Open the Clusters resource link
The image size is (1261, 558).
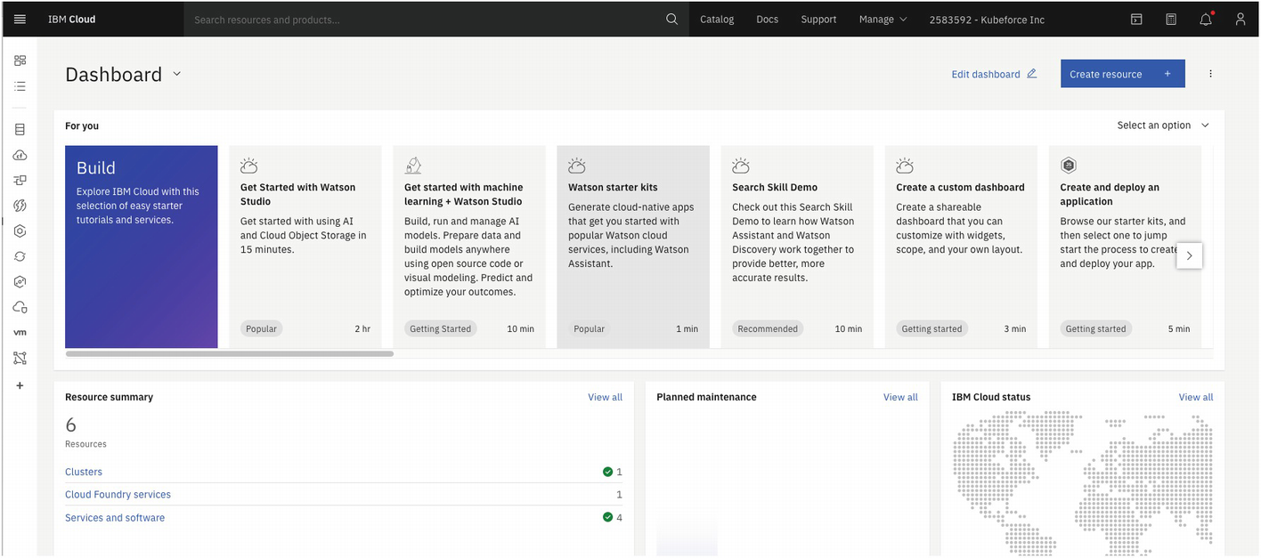click(84, 472)
